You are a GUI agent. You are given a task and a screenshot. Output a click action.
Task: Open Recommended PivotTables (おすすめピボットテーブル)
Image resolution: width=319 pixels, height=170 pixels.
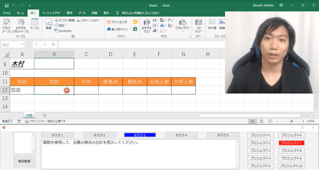pos(21,26)
